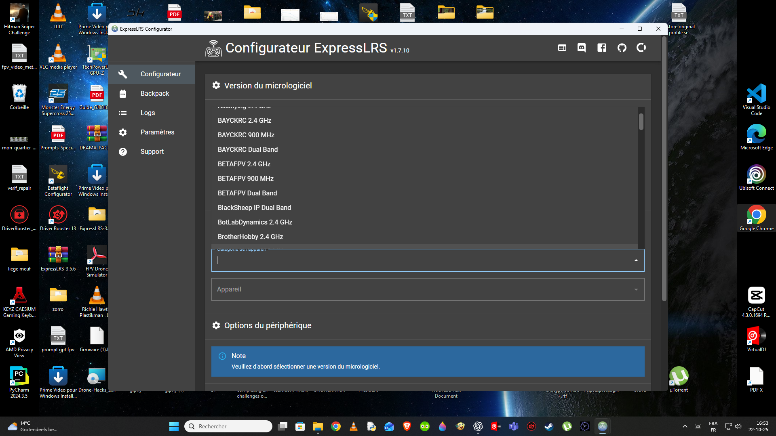
Task: Pick BrotherHobby 2.4 GHz entry
Action: pos(250,237)
